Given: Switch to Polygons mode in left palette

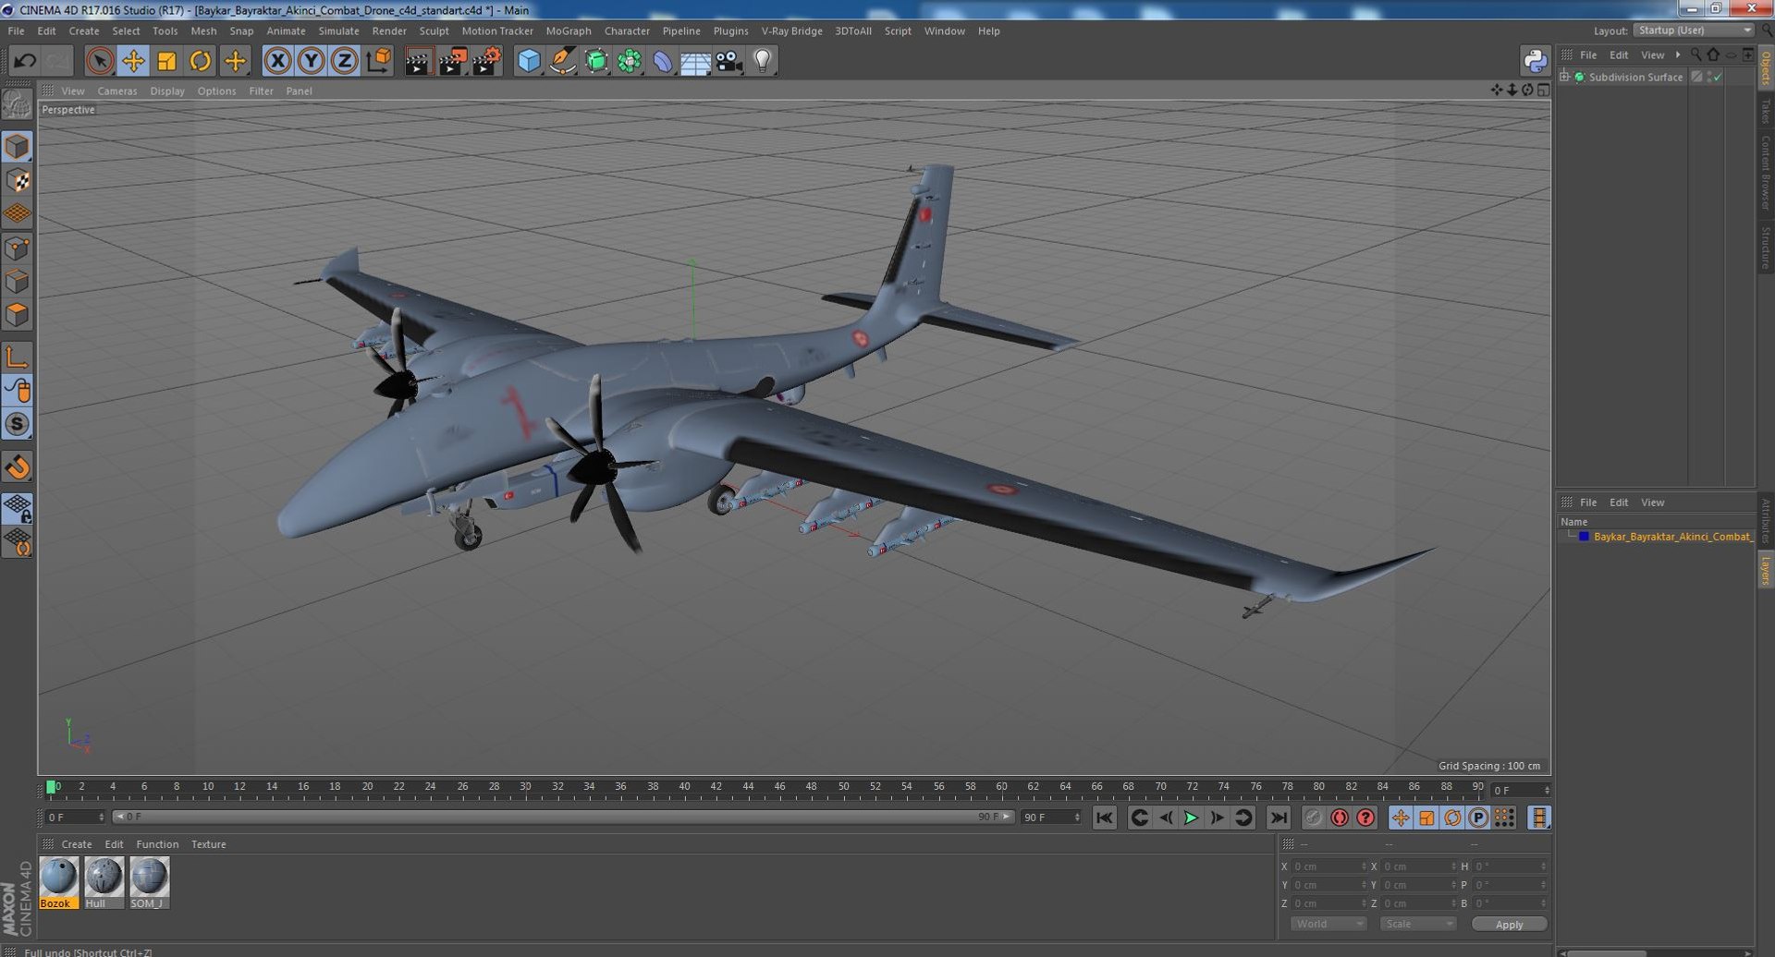Looking at the screenshot, I should click(x=18, y=315).
